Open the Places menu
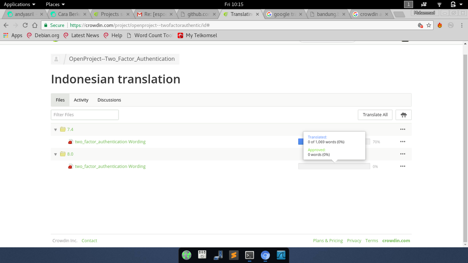This screenshot has width=468, height=263. click(55, 4)
